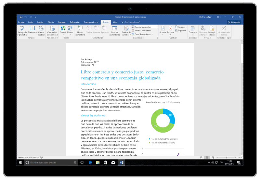
Task: Click the 100 % zoom level
Action: pyautogui.click(x=240, y=158)
